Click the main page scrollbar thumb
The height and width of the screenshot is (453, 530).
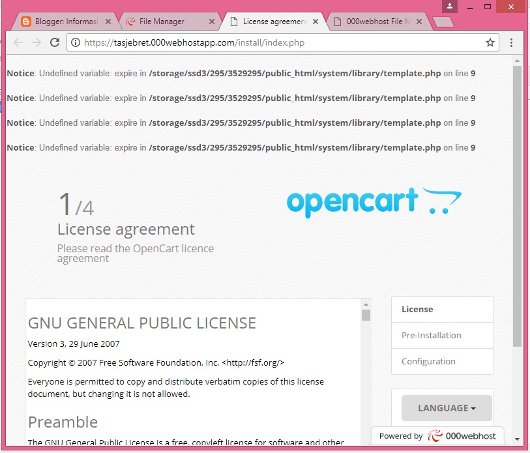click(x=517, y=206)
